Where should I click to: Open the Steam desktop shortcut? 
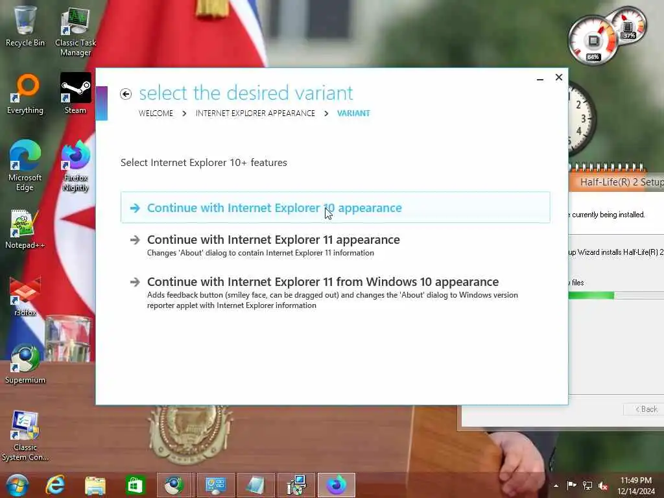pos(75,93)
